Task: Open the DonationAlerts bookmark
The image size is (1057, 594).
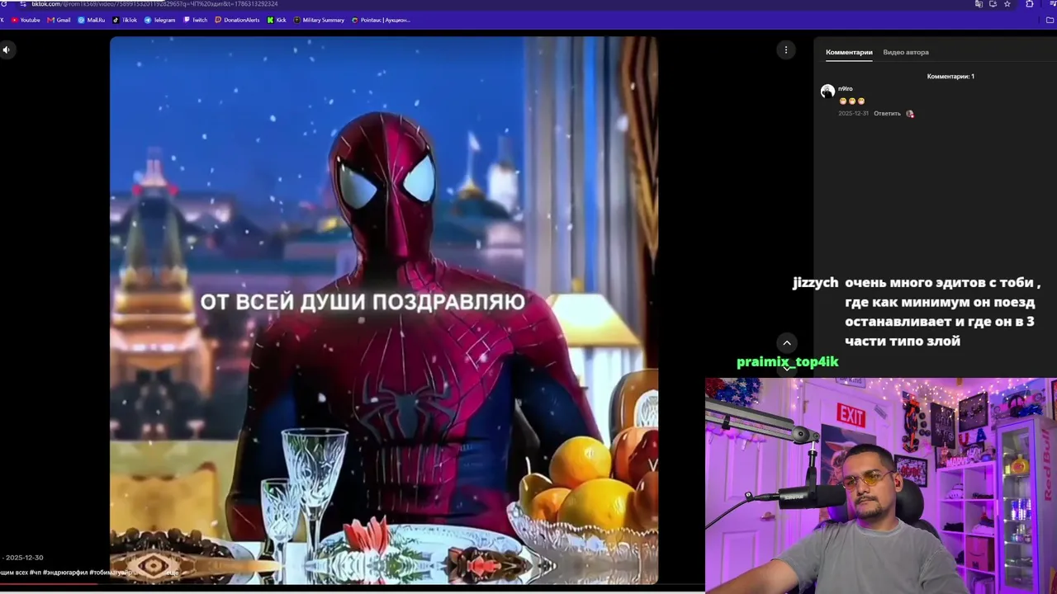Action: pyautogui.click(x=237, y=20)
